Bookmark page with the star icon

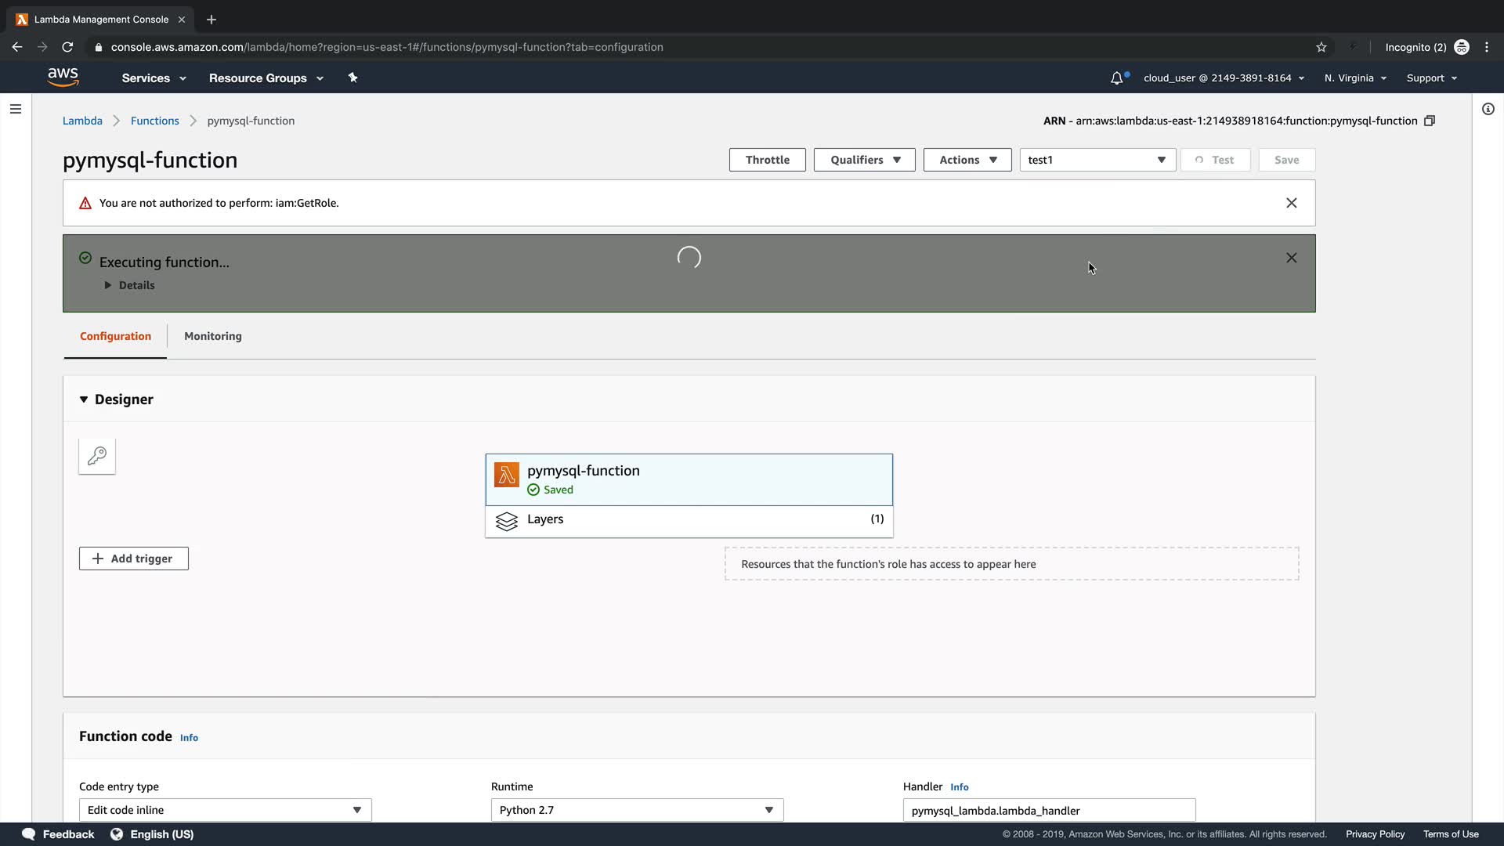pyautogui.click(x=1321, y=47)
